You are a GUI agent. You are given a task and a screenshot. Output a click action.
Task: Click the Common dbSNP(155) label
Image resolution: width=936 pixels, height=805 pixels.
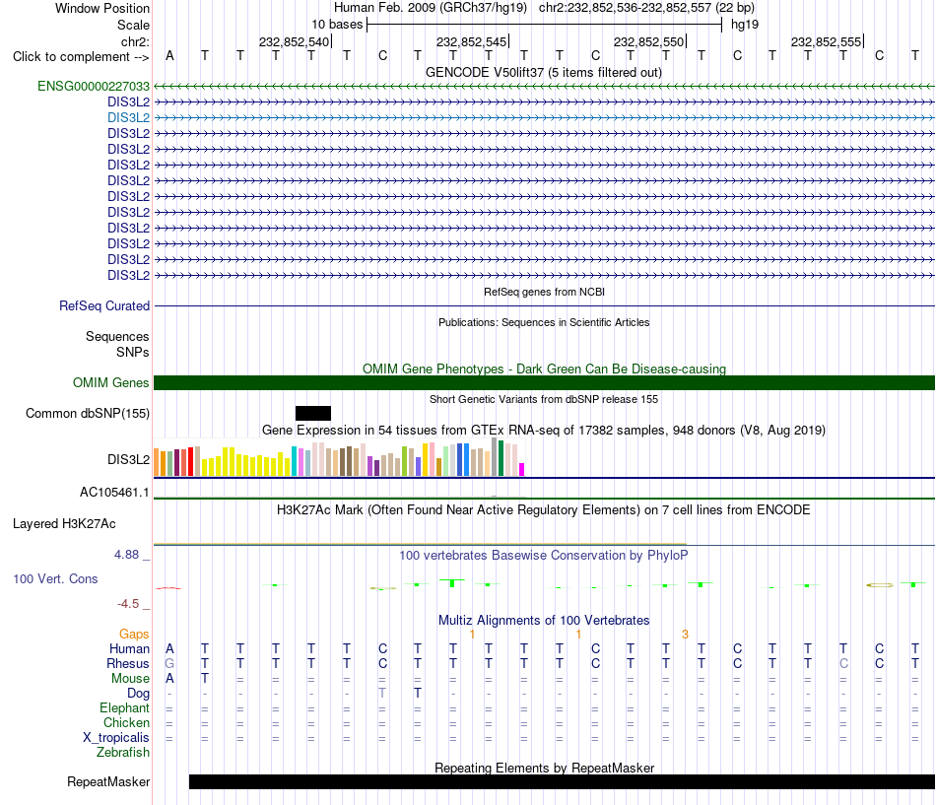tap(88, 413)
